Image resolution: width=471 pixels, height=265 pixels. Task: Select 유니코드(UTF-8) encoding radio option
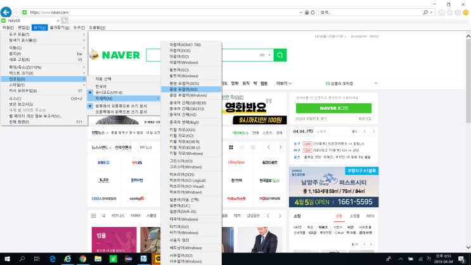click(x=109, y=93)
